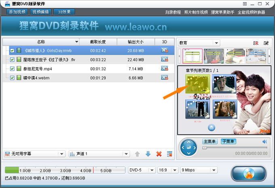
Task: Uncheck the 泰坦尼克号.mp4 checkbox
Action: [x=12, y=69]
